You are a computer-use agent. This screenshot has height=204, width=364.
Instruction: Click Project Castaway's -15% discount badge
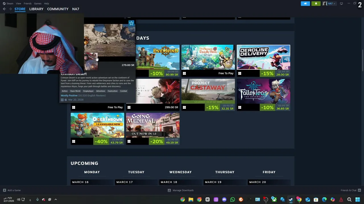(x=212, y=107)
